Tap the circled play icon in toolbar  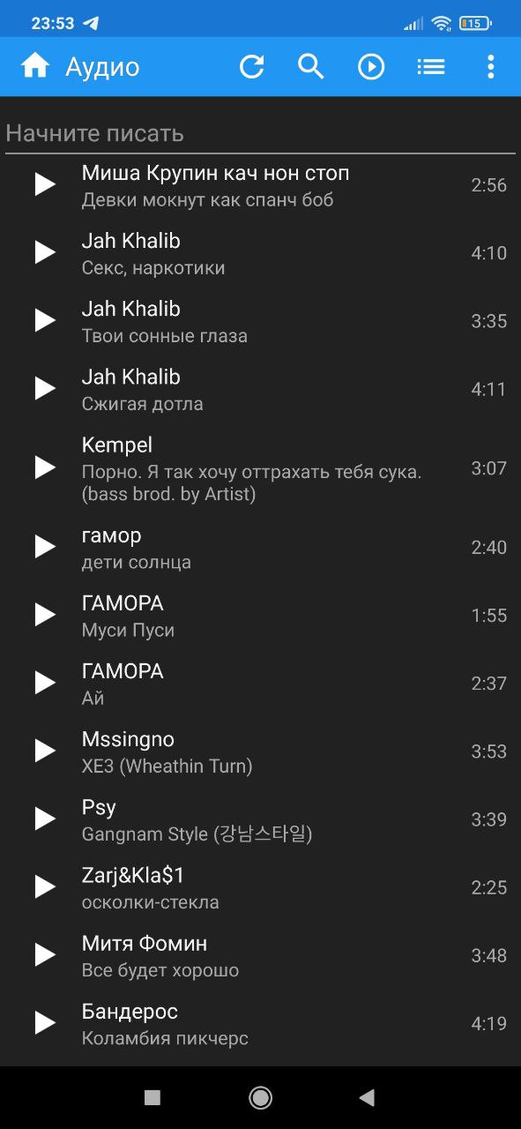[371, 66]
